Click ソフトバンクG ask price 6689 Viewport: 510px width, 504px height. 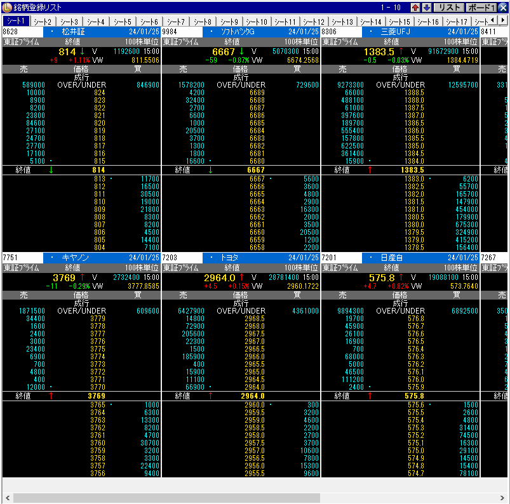coord(257,93)
